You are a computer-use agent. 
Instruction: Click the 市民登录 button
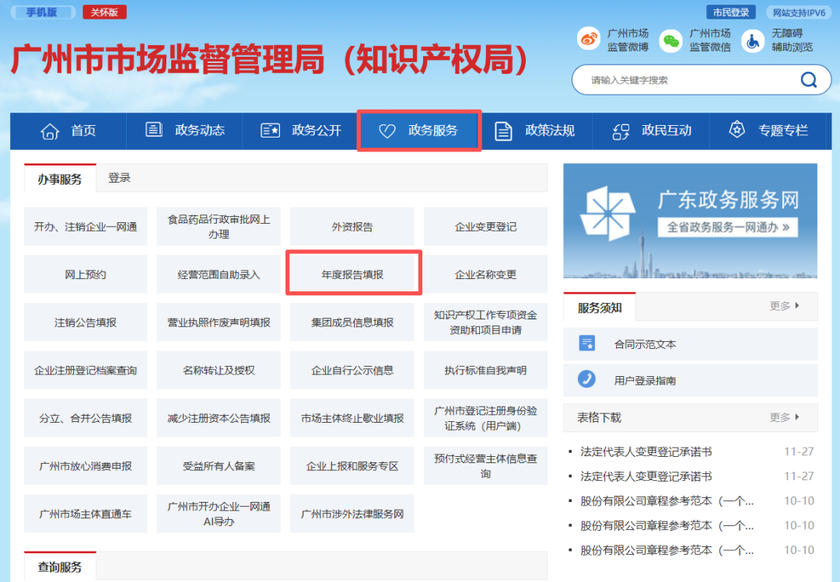(x=730, y=12)
